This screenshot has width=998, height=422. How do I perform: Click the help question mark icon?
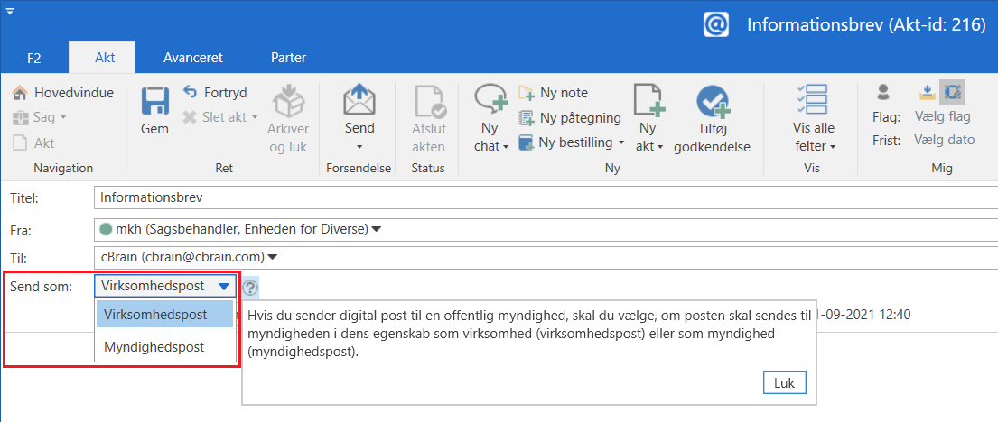pos(250,288)
